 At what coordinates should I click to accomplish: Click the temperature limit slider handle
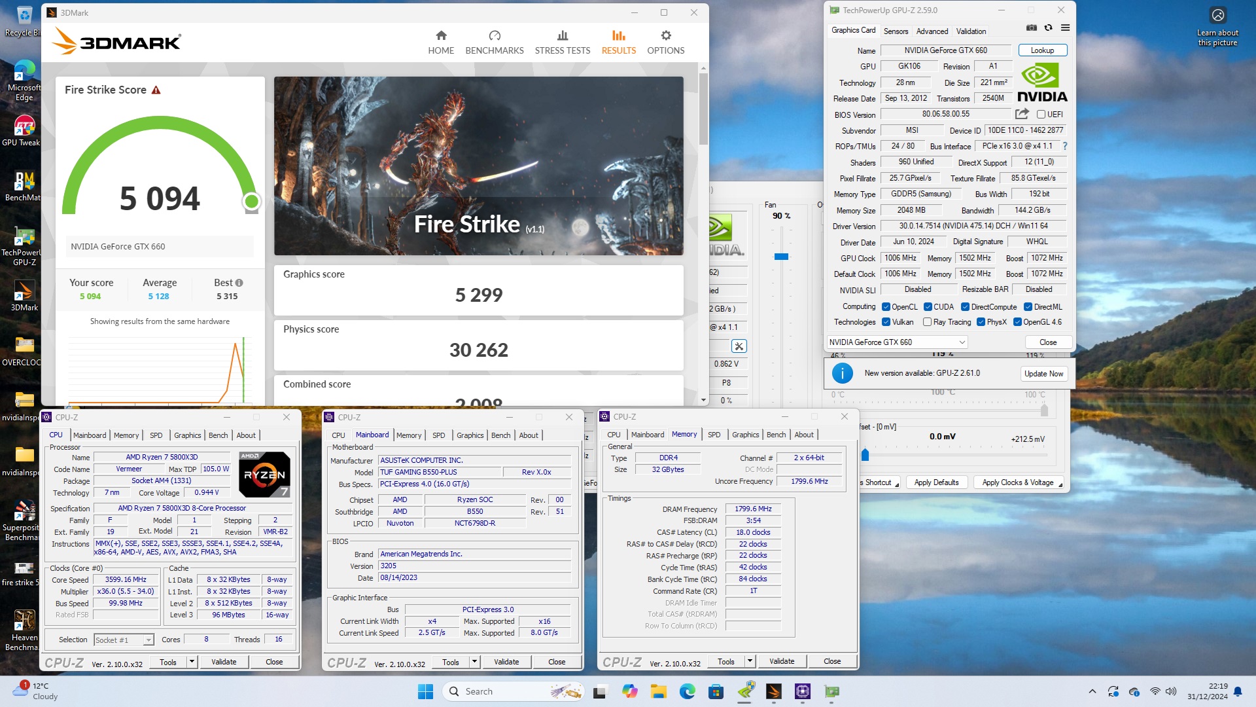tap(1044, 410)
